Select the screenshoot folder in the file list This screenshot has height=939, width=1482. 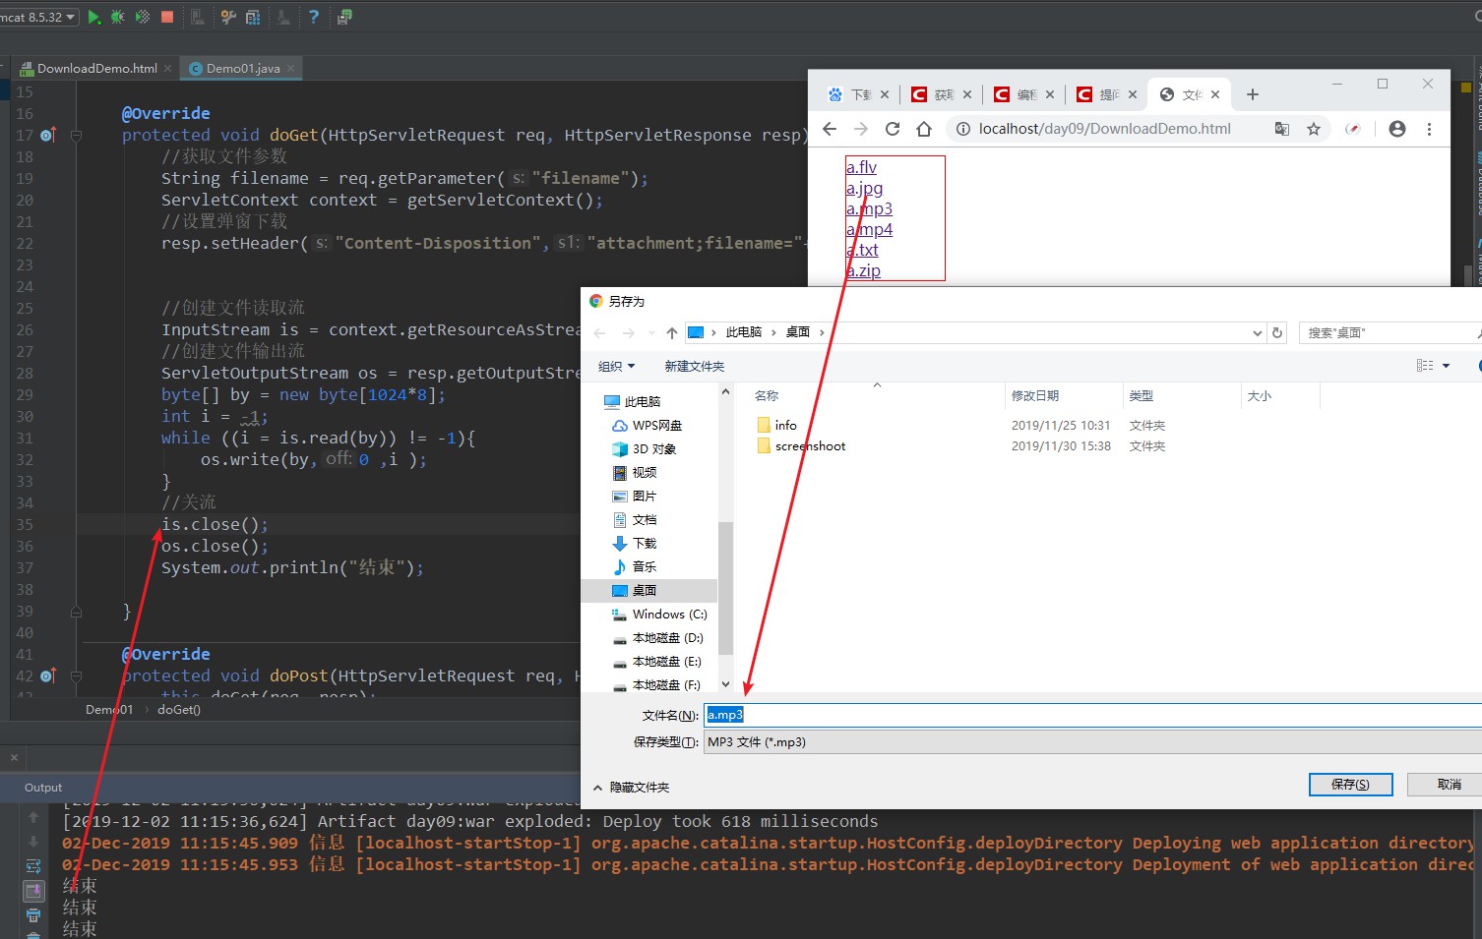point(801,445)
